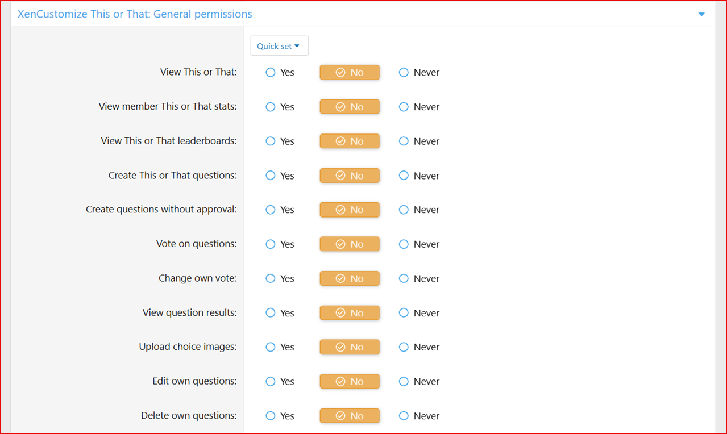Select No for View leaderboards
This screenshot has width=727, height=434.
tap(350, 141)
